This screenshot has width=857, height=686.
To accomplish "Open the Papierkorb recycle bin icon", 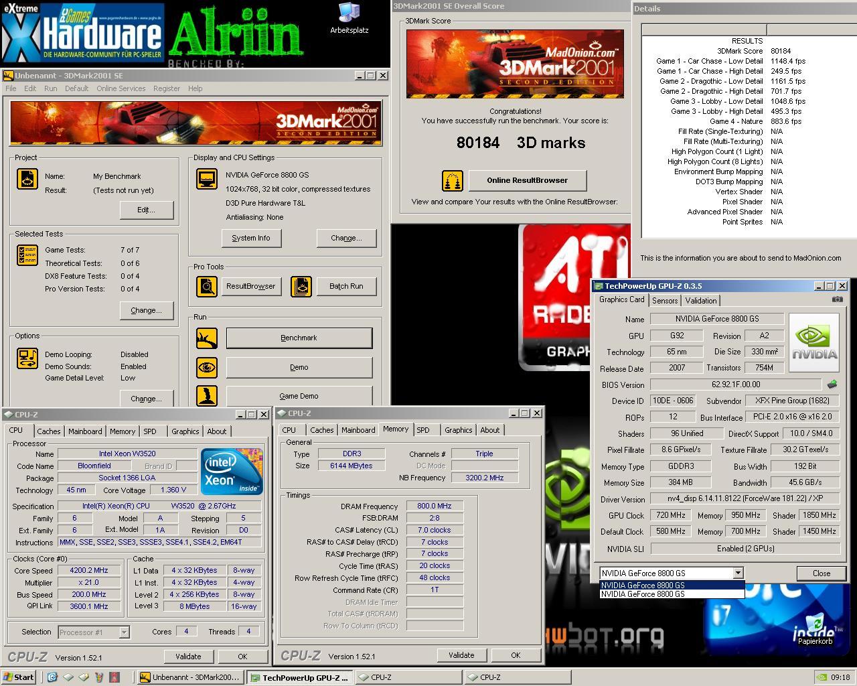I will 815,630.
